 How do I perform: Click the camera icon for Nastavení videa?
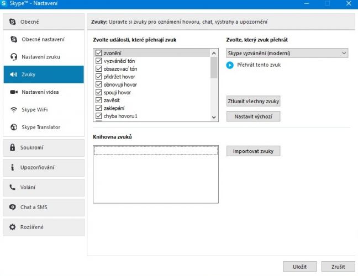click(14, 92)
